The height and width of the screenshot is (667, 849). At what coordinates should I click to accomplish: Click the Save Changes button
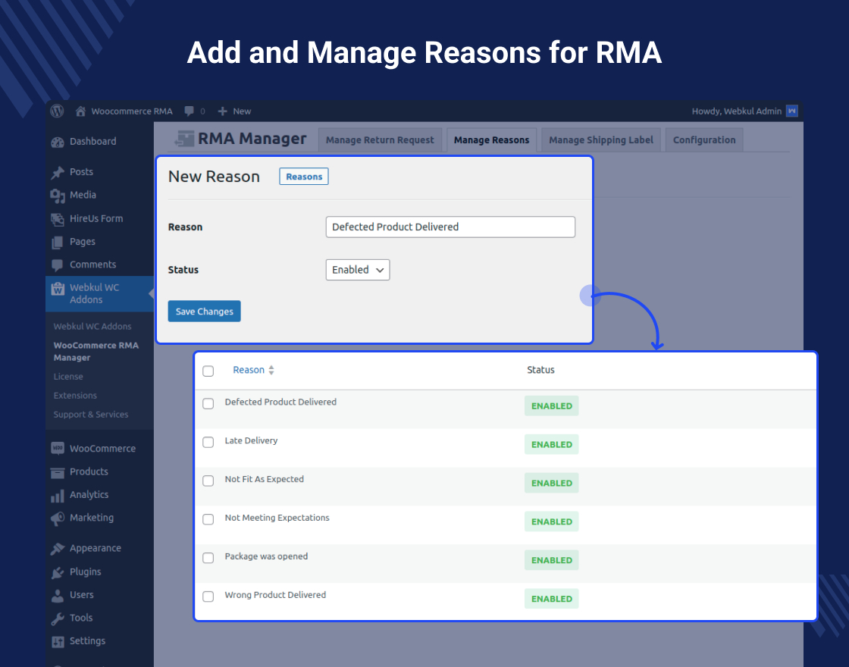pos(204,312)
